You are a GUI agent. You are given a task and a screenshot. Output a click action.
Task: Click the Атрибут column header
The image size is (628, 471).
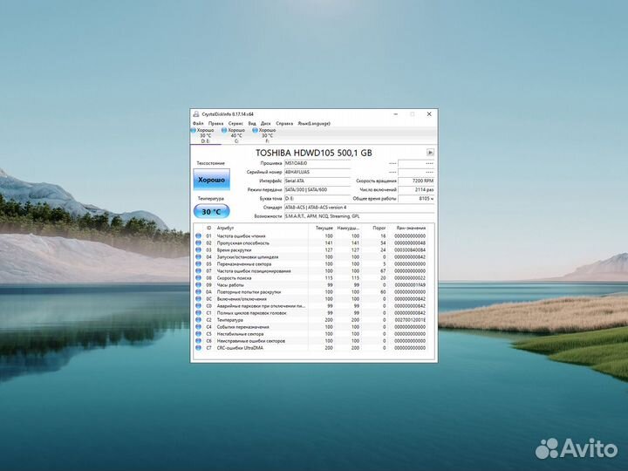click(x=262, y=228)
